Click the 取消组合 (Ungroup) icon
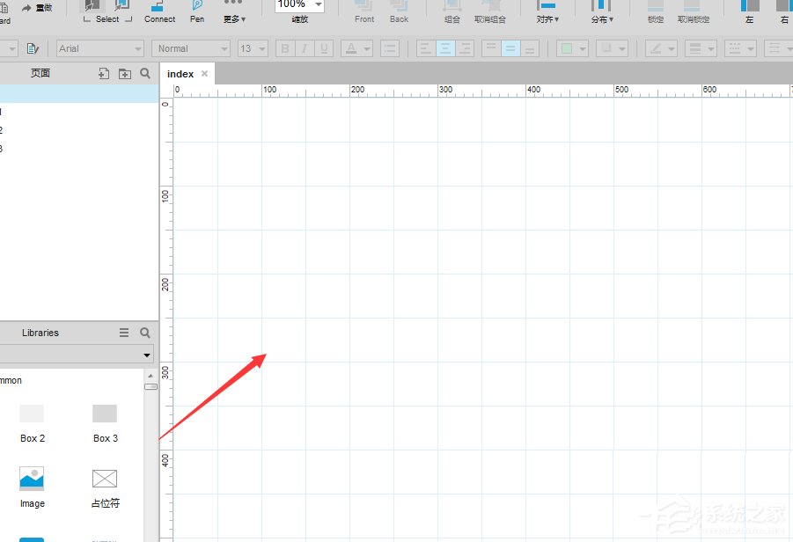The width and height of the screenshot is (793, 542). (x=489, y=11)
